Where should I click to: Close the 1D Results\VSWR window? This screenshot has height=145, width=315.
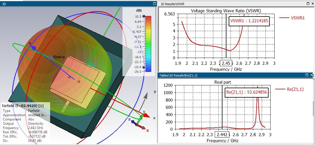(x=313, y=4)
